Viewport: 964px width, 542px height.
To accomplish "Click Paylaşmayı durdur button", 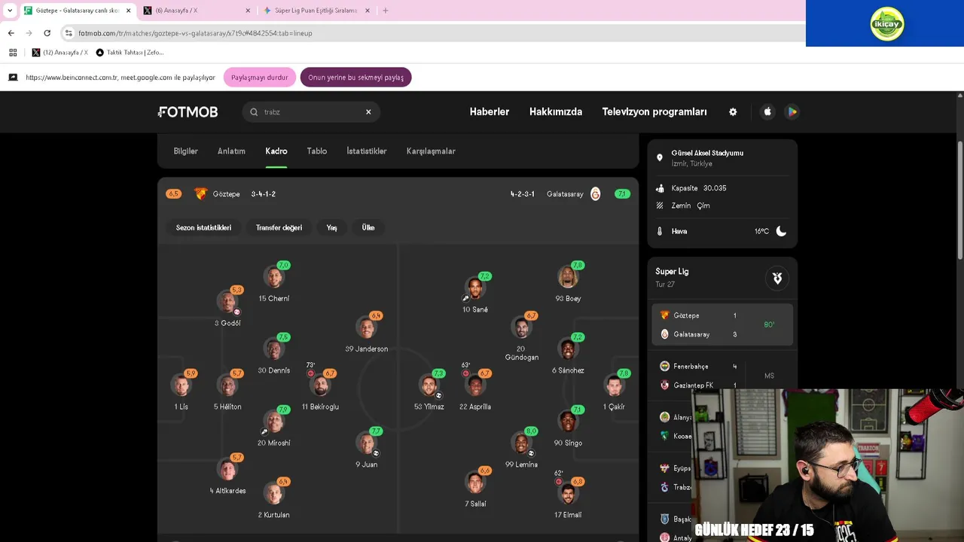I will point(260,78).
